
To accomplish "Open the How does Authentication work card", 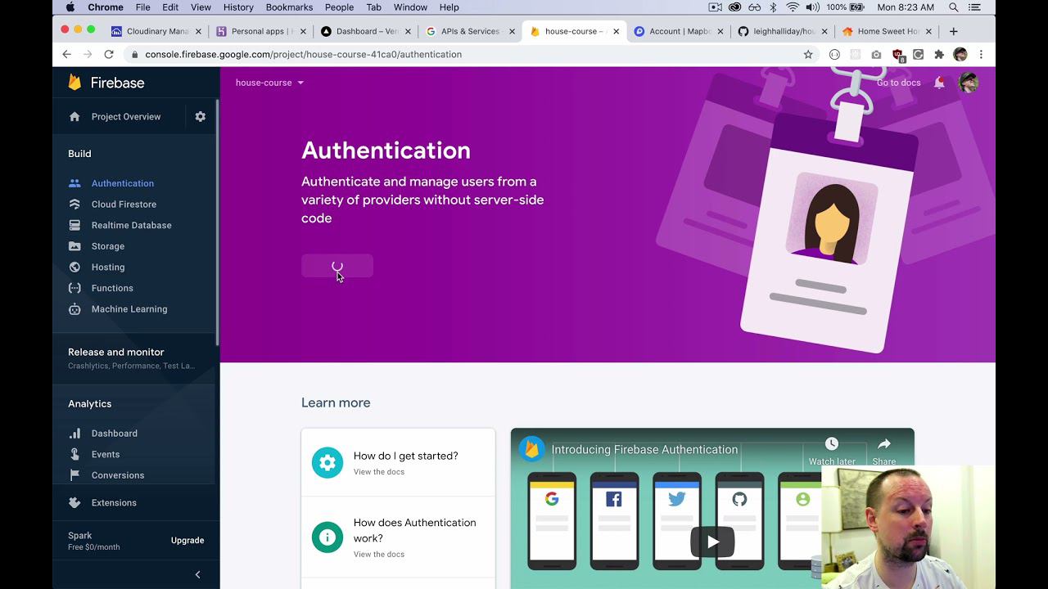I will pyautogui.click(x=398, y=537).
